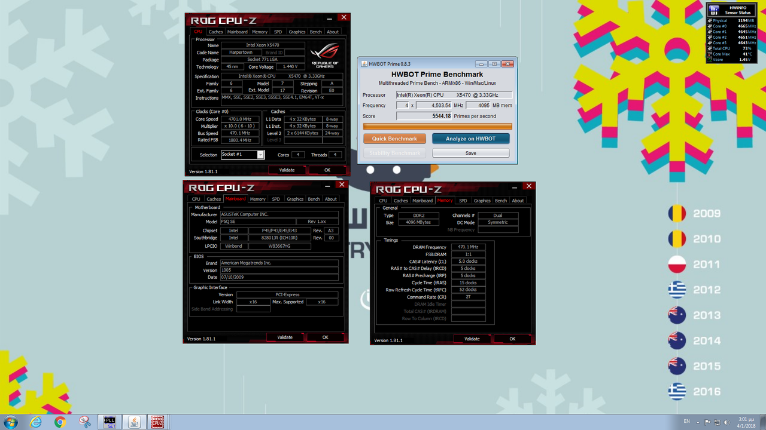This screenshot has height=430, width=766.
Task: Click Analyze on HWBOT button
Action: tap(471, 139)
